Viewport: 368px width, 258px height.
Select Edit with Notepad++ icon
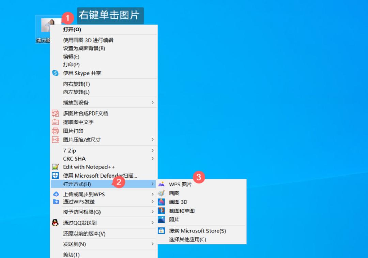pos(55,167)
